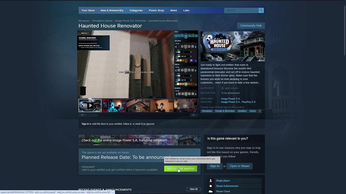The image size is (346, 194).
Task: Open the Community Hub
Action: (x=251, y=26)
